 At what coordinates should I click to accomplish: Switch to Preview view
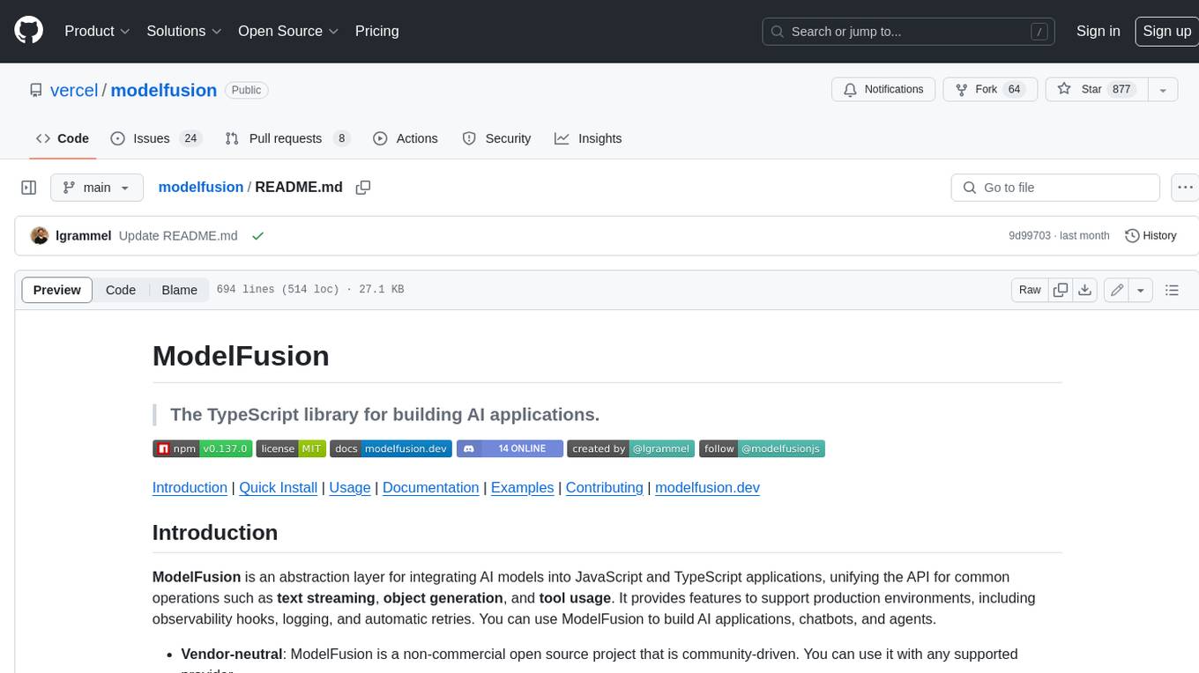coord(57,290)
